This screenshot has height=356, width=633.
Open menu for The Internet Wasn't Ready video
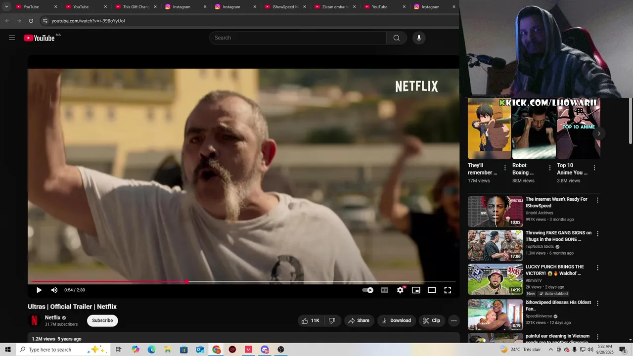click(597, 200)
